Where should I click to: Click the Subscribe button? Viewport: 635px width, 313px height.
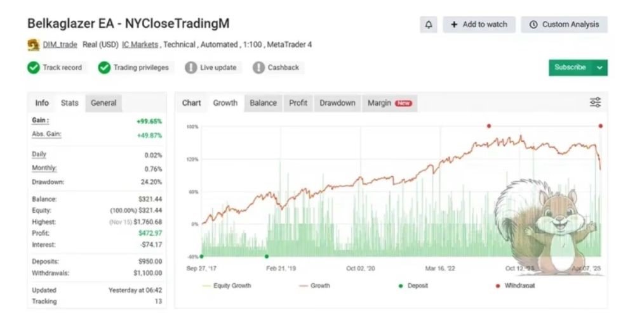570,68
